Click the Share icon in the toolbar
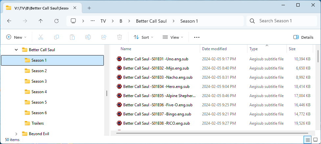Image resolution: width=321 pixels, height=144 pixels. (104, 37)
